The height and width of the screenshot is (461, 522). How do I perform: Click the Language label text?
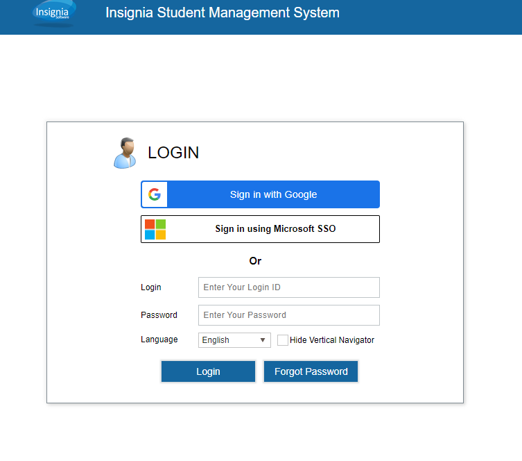pos(159,340)
